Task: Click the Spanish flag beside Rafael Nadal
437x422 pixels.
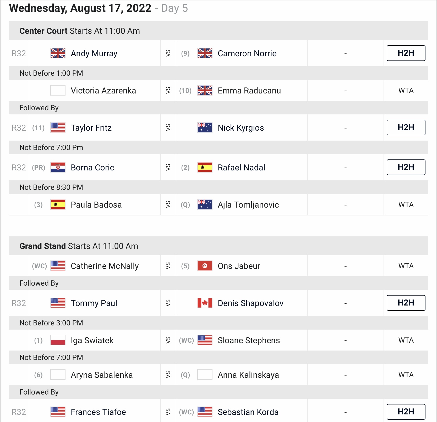Action: click(205, 167)
